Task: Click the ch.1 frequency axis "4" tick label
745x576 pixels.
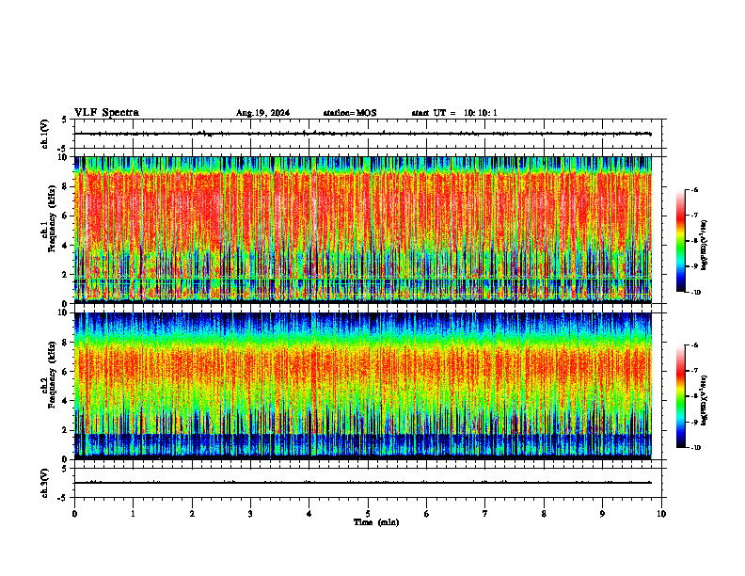Action: 66,246
